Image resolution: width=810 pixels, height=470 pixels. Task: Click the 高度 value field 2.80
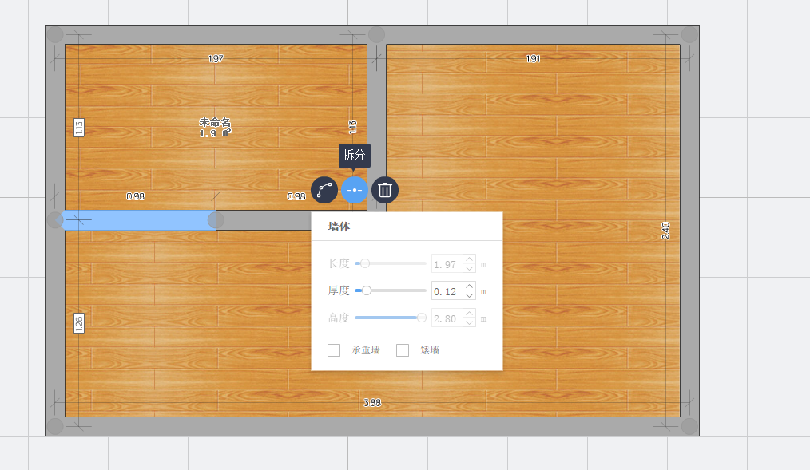pyautogui.click(x=447, y=318)
